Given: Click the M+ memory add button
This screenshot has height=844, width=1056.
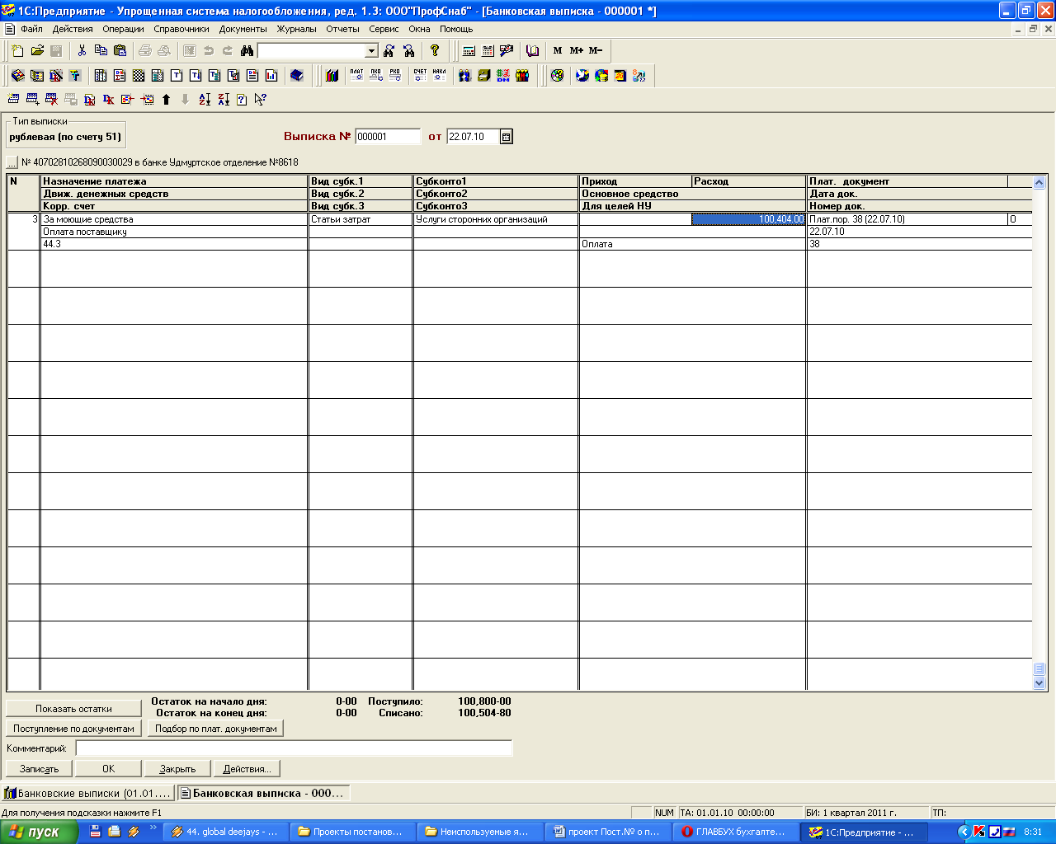Looking at the screenshot, I should [x=577, y=51].
